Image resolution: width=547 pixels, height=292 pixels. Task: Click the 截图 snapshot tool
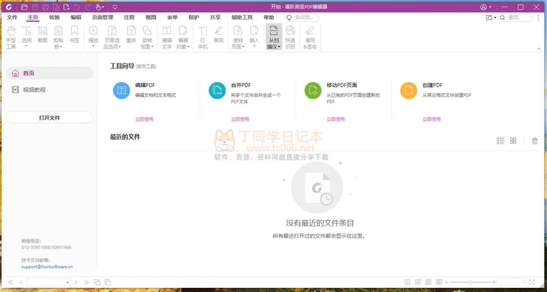(42, 35)
